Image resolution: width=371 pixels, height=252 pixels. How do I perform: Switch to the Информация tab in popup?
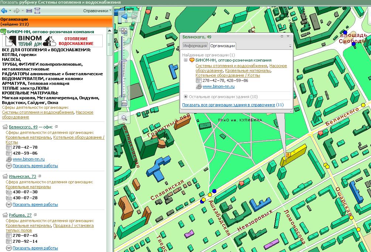(x=195, y=46)
